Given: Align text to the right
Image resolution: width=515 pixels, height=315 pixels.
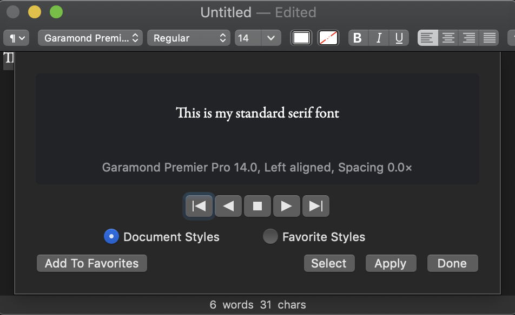Looking at the screenshot, I should [468, 38].
